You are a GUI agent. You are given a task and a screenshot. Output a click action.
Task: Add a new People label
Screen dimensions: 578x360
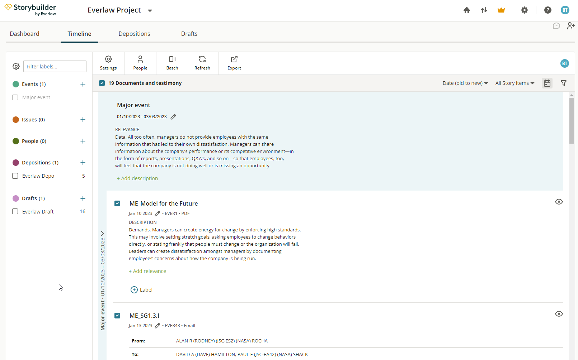coord(83,141)
